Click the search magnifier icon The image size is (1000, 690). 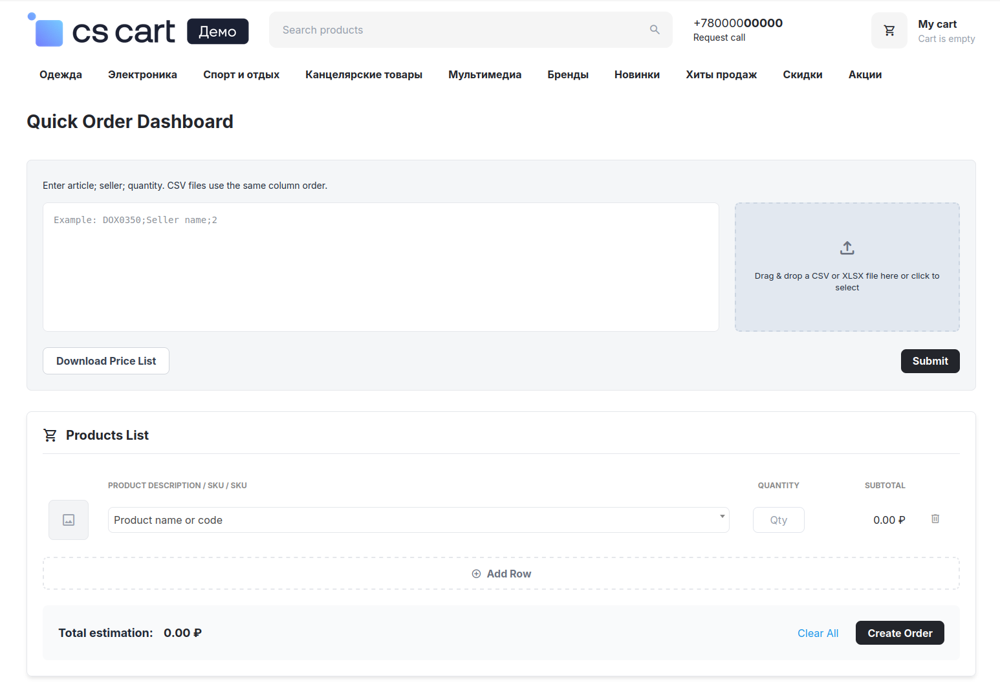(655, 30)
